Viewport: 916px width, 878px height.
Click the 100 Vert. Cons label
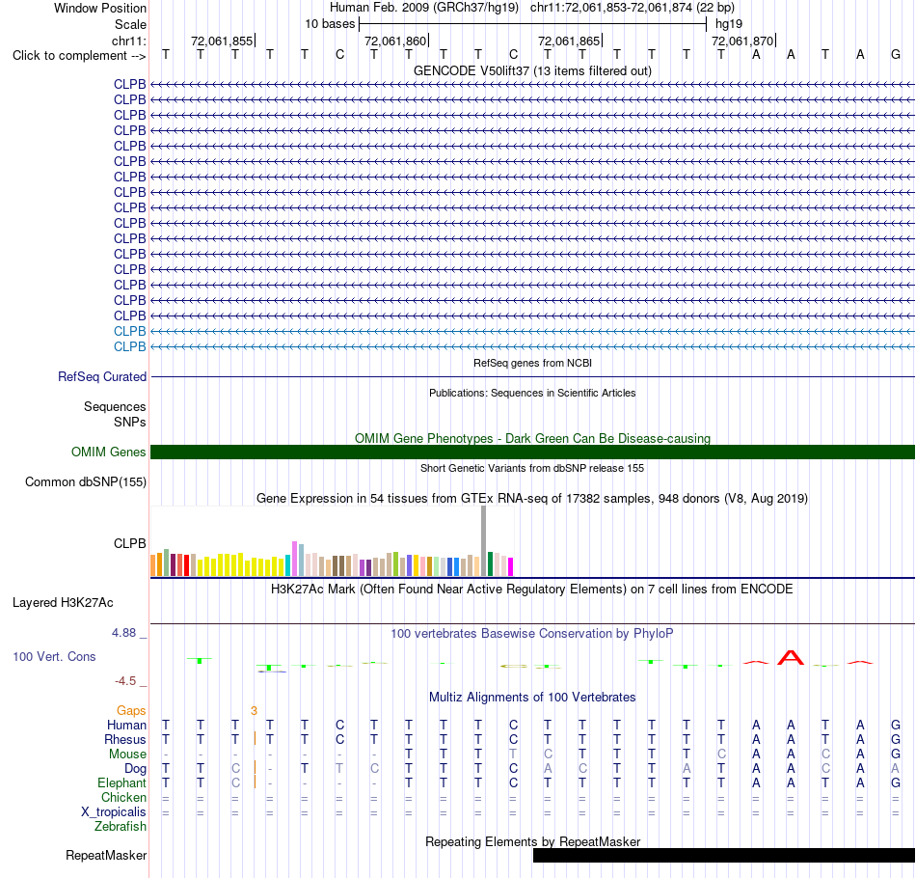[x=54, y=656]
